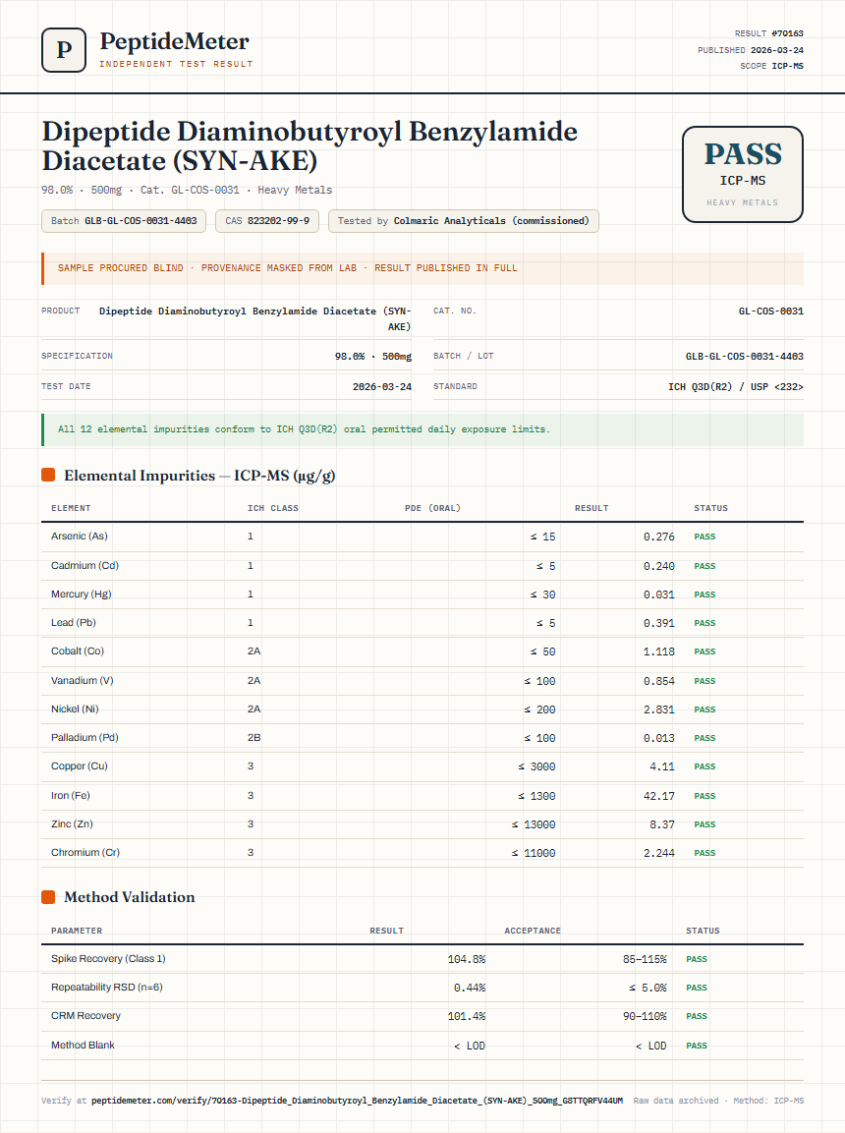Select the Arsenic result value 0.276
This screenshot has width=845, height=1133.
click(658, 537)
